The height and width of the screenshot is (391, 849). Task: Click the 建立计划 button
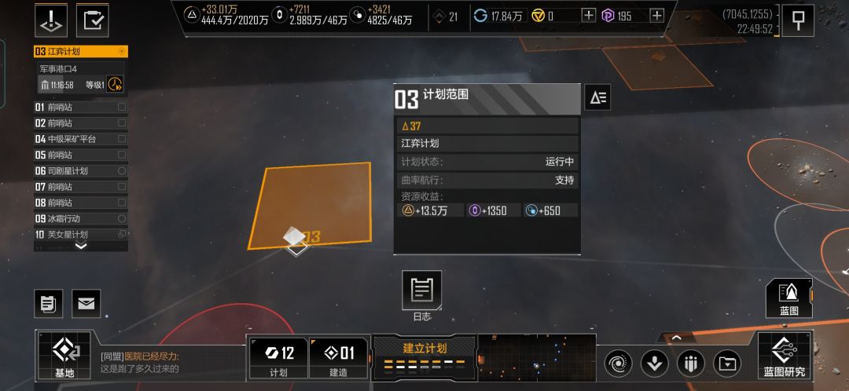[x=425, y=356]
